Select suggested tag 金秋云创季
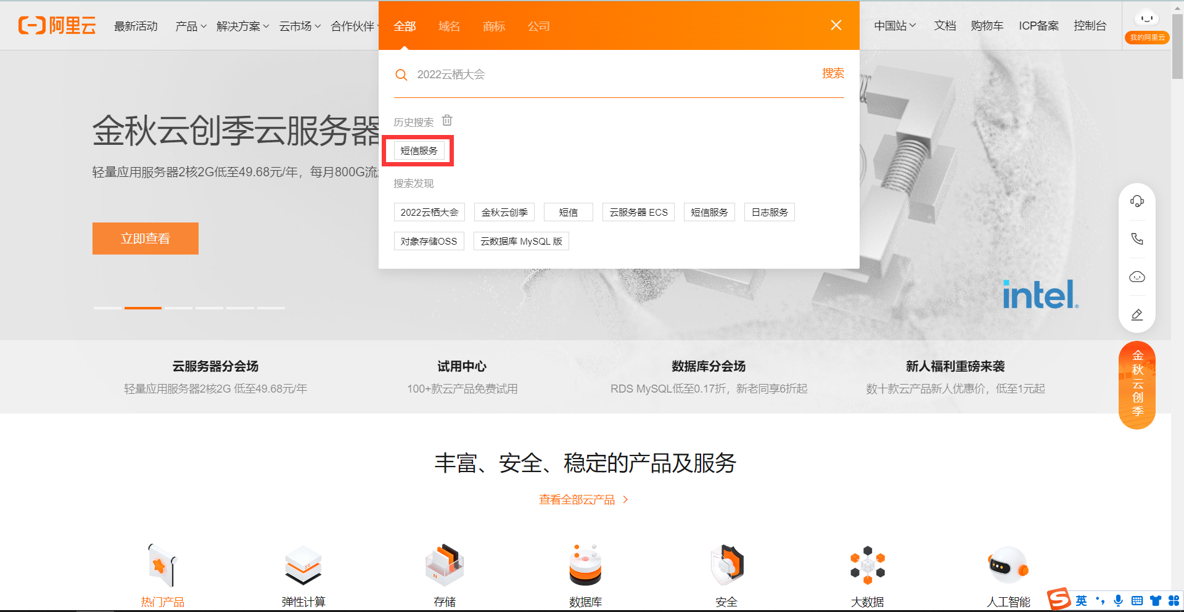The width and height of the screenshot is (1184, 612). [504, 212]
